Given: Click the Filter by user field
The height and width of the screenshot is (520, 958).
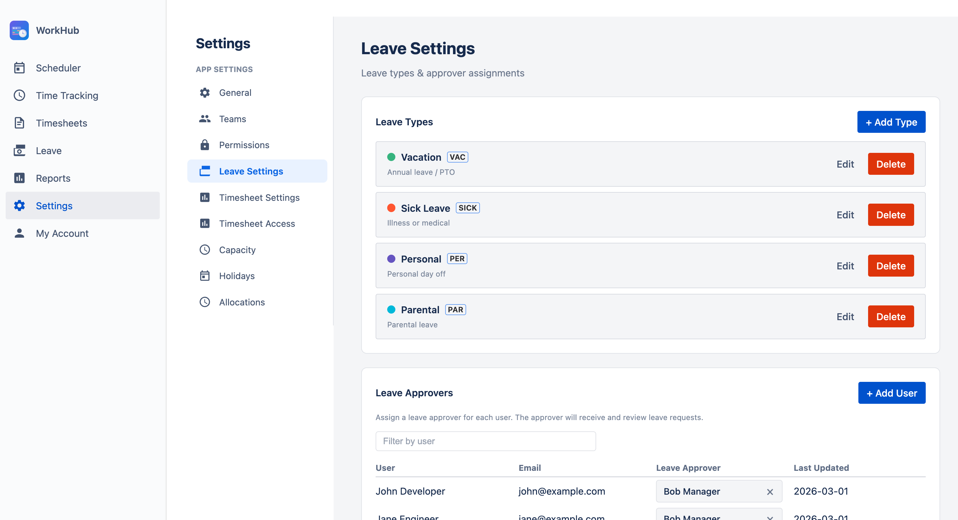Looking at the screenshot, I should coord(485,441).
